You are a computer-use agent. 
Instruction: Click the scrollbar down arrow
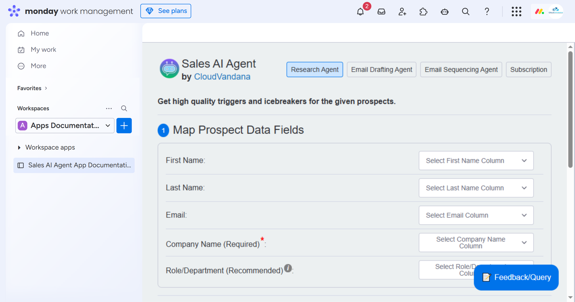(570, 298)
